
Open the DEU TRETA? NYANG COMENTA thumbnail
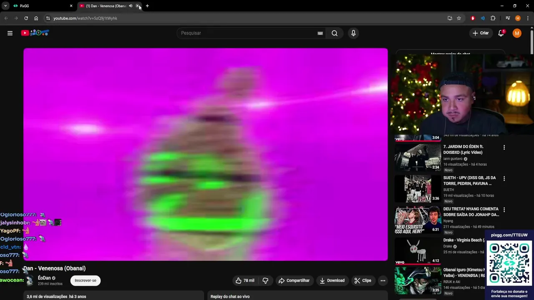pos(418,220)
